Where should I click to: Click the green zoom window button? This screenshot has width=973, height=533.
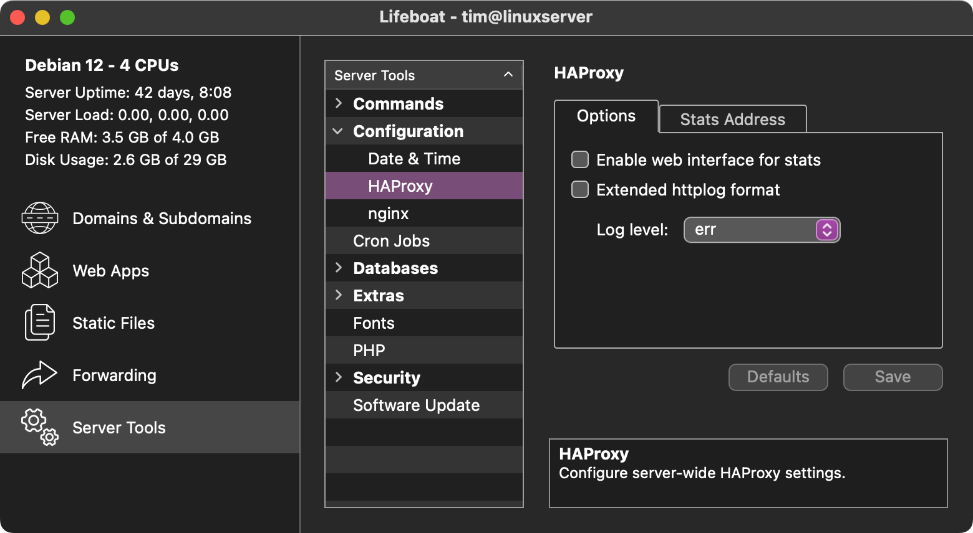67,17
